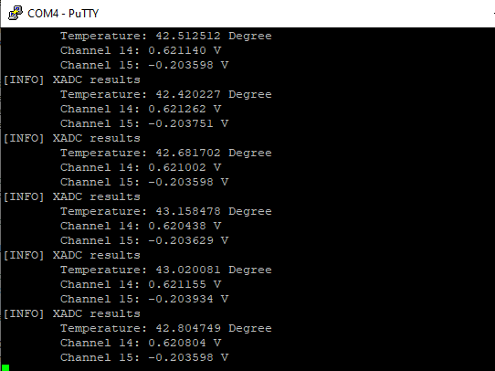
Task: Select the Channel 14: 0.621262 V reading
Action: pos(141,109)
